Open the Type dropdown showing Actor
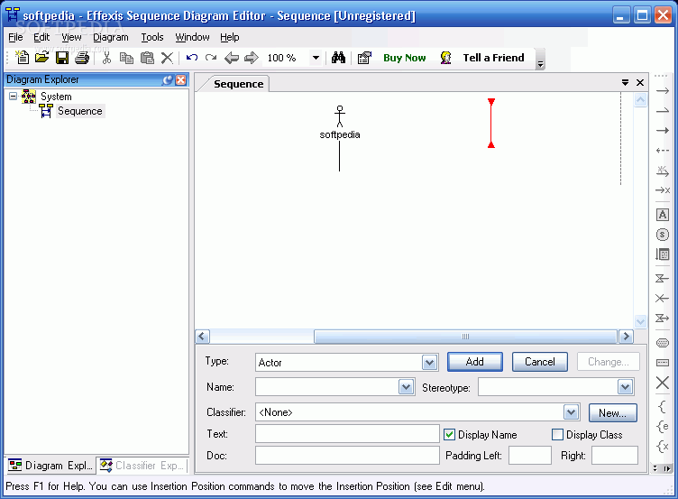Viewport: 678px width, 499px height. coord(429,362)
